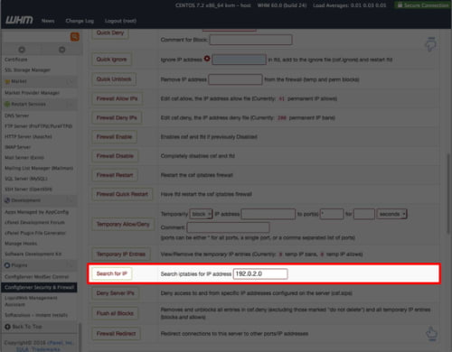Open DNS Server restart link
This screenshot has width=452, height=352.
coord(17,116)
